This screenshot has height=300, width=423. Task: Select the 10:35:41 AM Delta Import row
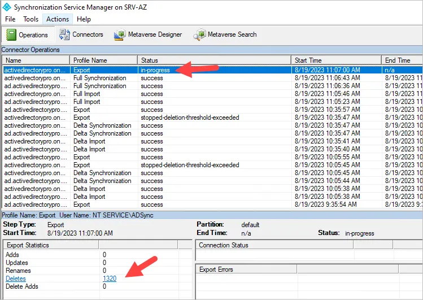click(212, 141)
